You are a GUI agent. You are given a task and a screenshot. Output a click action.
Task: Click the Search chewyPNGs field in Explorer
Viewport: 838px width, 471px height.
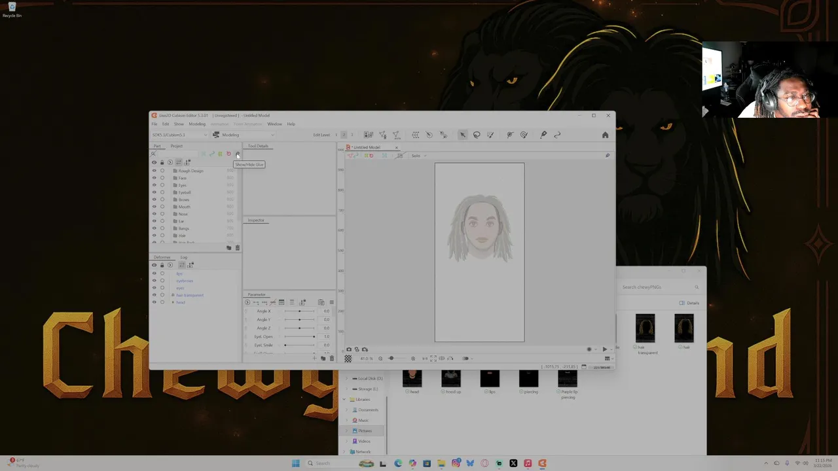pyautogui.click(x=660, y=287)
